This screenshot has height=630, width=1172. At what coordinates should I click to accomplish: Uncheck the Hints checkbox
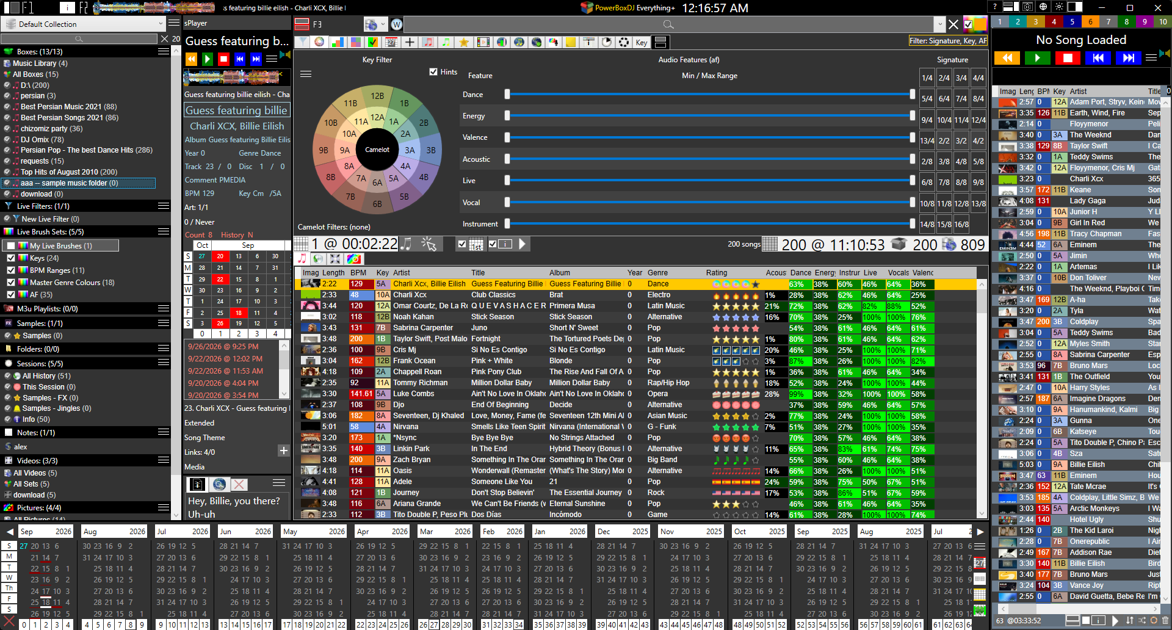433,72
